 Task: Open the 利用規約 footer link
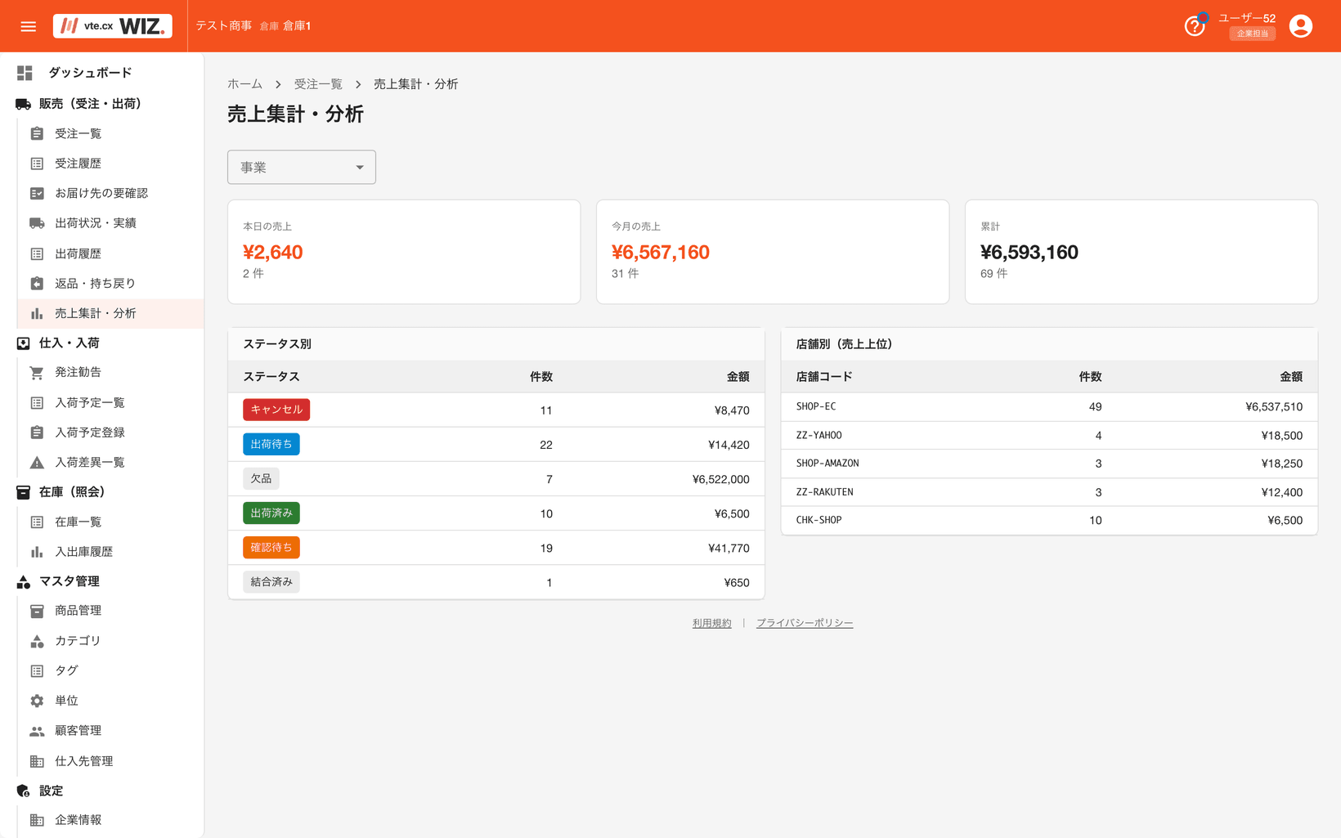click(711, 623)
